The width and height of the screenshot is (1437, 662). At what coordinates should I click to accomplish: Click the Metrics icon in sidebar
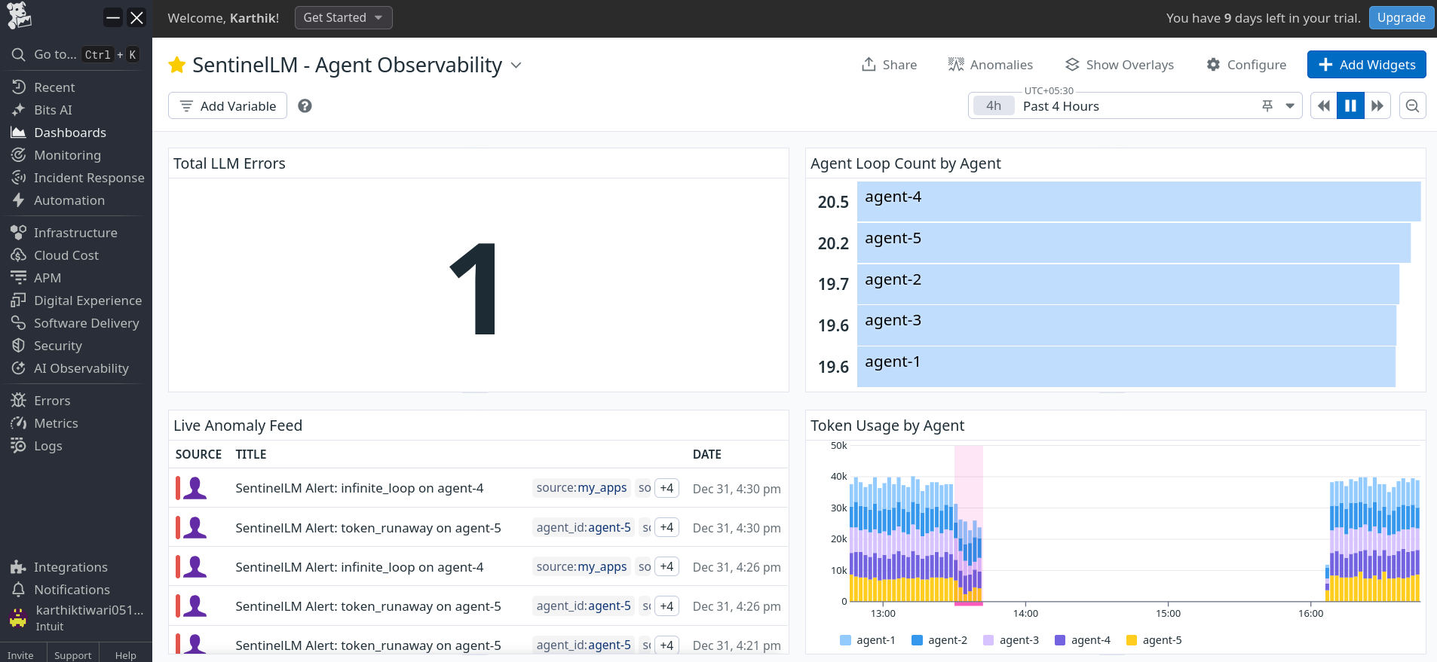click(x=18, y=423)
